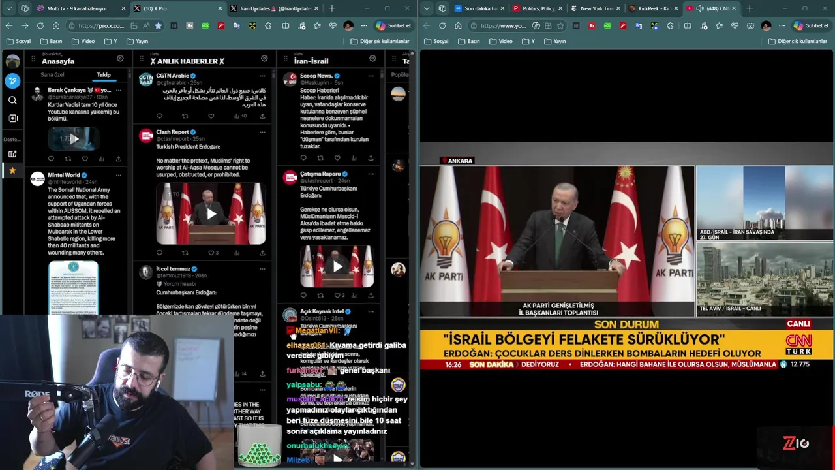Open user profile avatar in left browser toolbar
This screenshot has width=835, height=470.
point(348,25)
